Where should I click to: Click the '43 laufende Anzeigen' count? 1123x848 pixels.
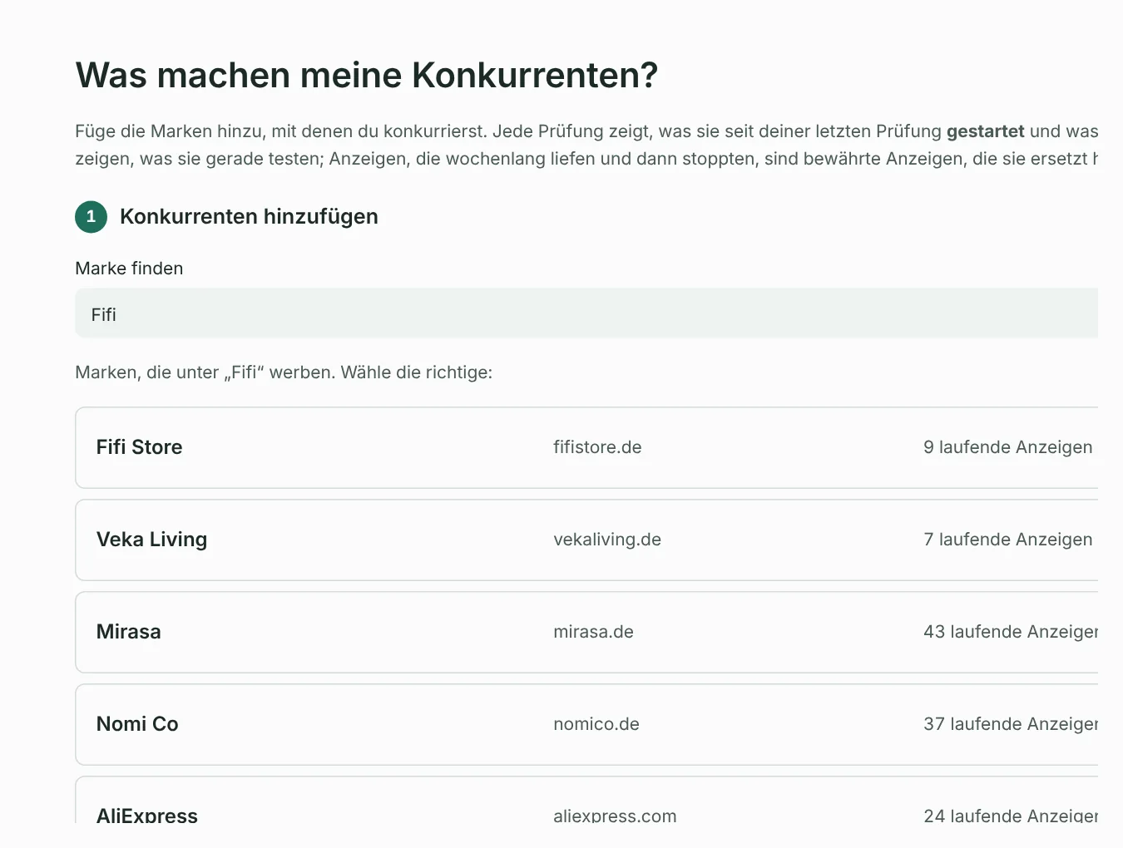coord(1011,632)
